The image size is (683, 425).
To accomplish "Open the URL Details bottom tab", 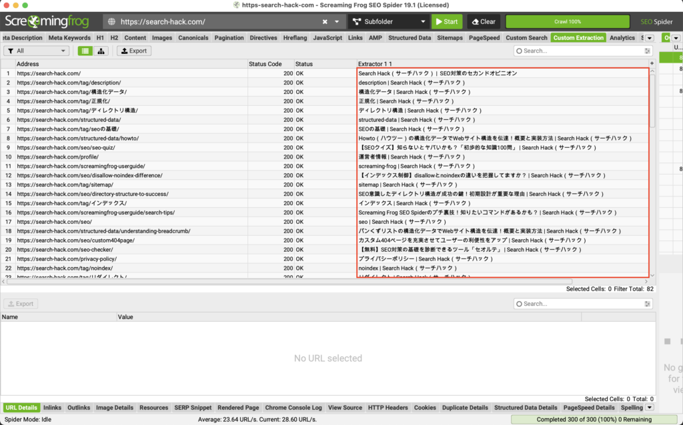I will 21,408.
